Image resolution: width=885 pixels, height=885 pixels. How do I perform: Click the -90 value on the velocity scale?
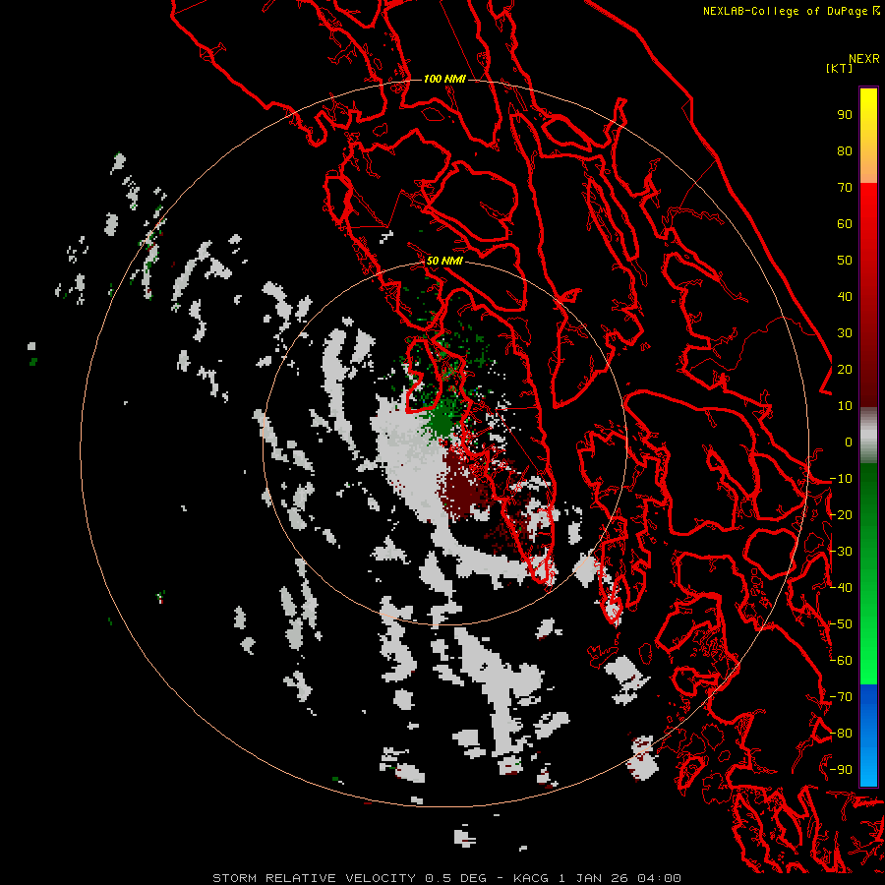(x=841, y=770)
